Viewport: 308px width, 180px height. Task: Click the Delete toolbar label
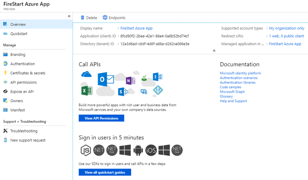click(x=91, y=17)
